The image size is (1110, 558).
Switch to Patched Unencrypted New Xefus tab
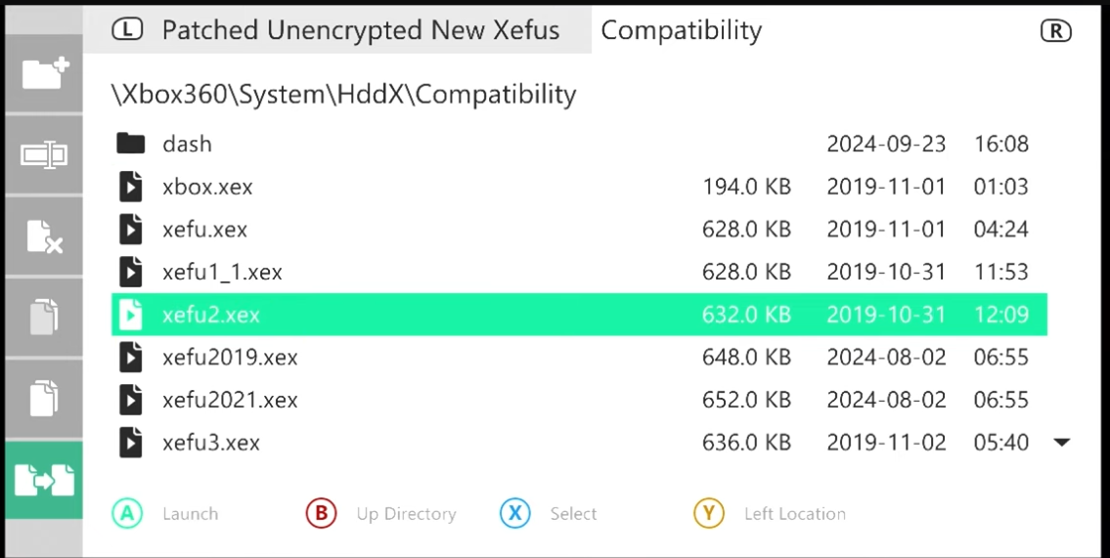point(337,29)
